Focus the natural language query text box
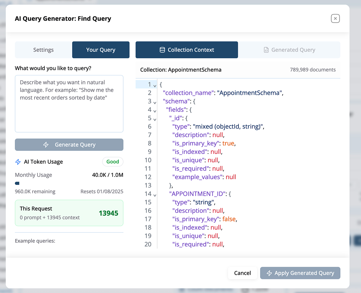361x293 pixels. [x=69, y=104]
